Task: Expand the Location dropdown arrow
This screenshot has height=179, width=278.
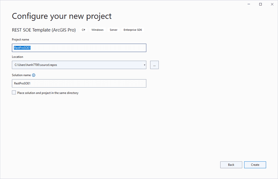Action: [x=144, y=65]
